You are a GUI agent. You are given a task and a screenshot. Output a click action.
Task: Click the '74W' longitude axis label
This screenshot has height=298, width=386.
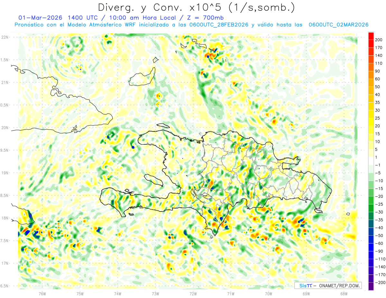117,293
